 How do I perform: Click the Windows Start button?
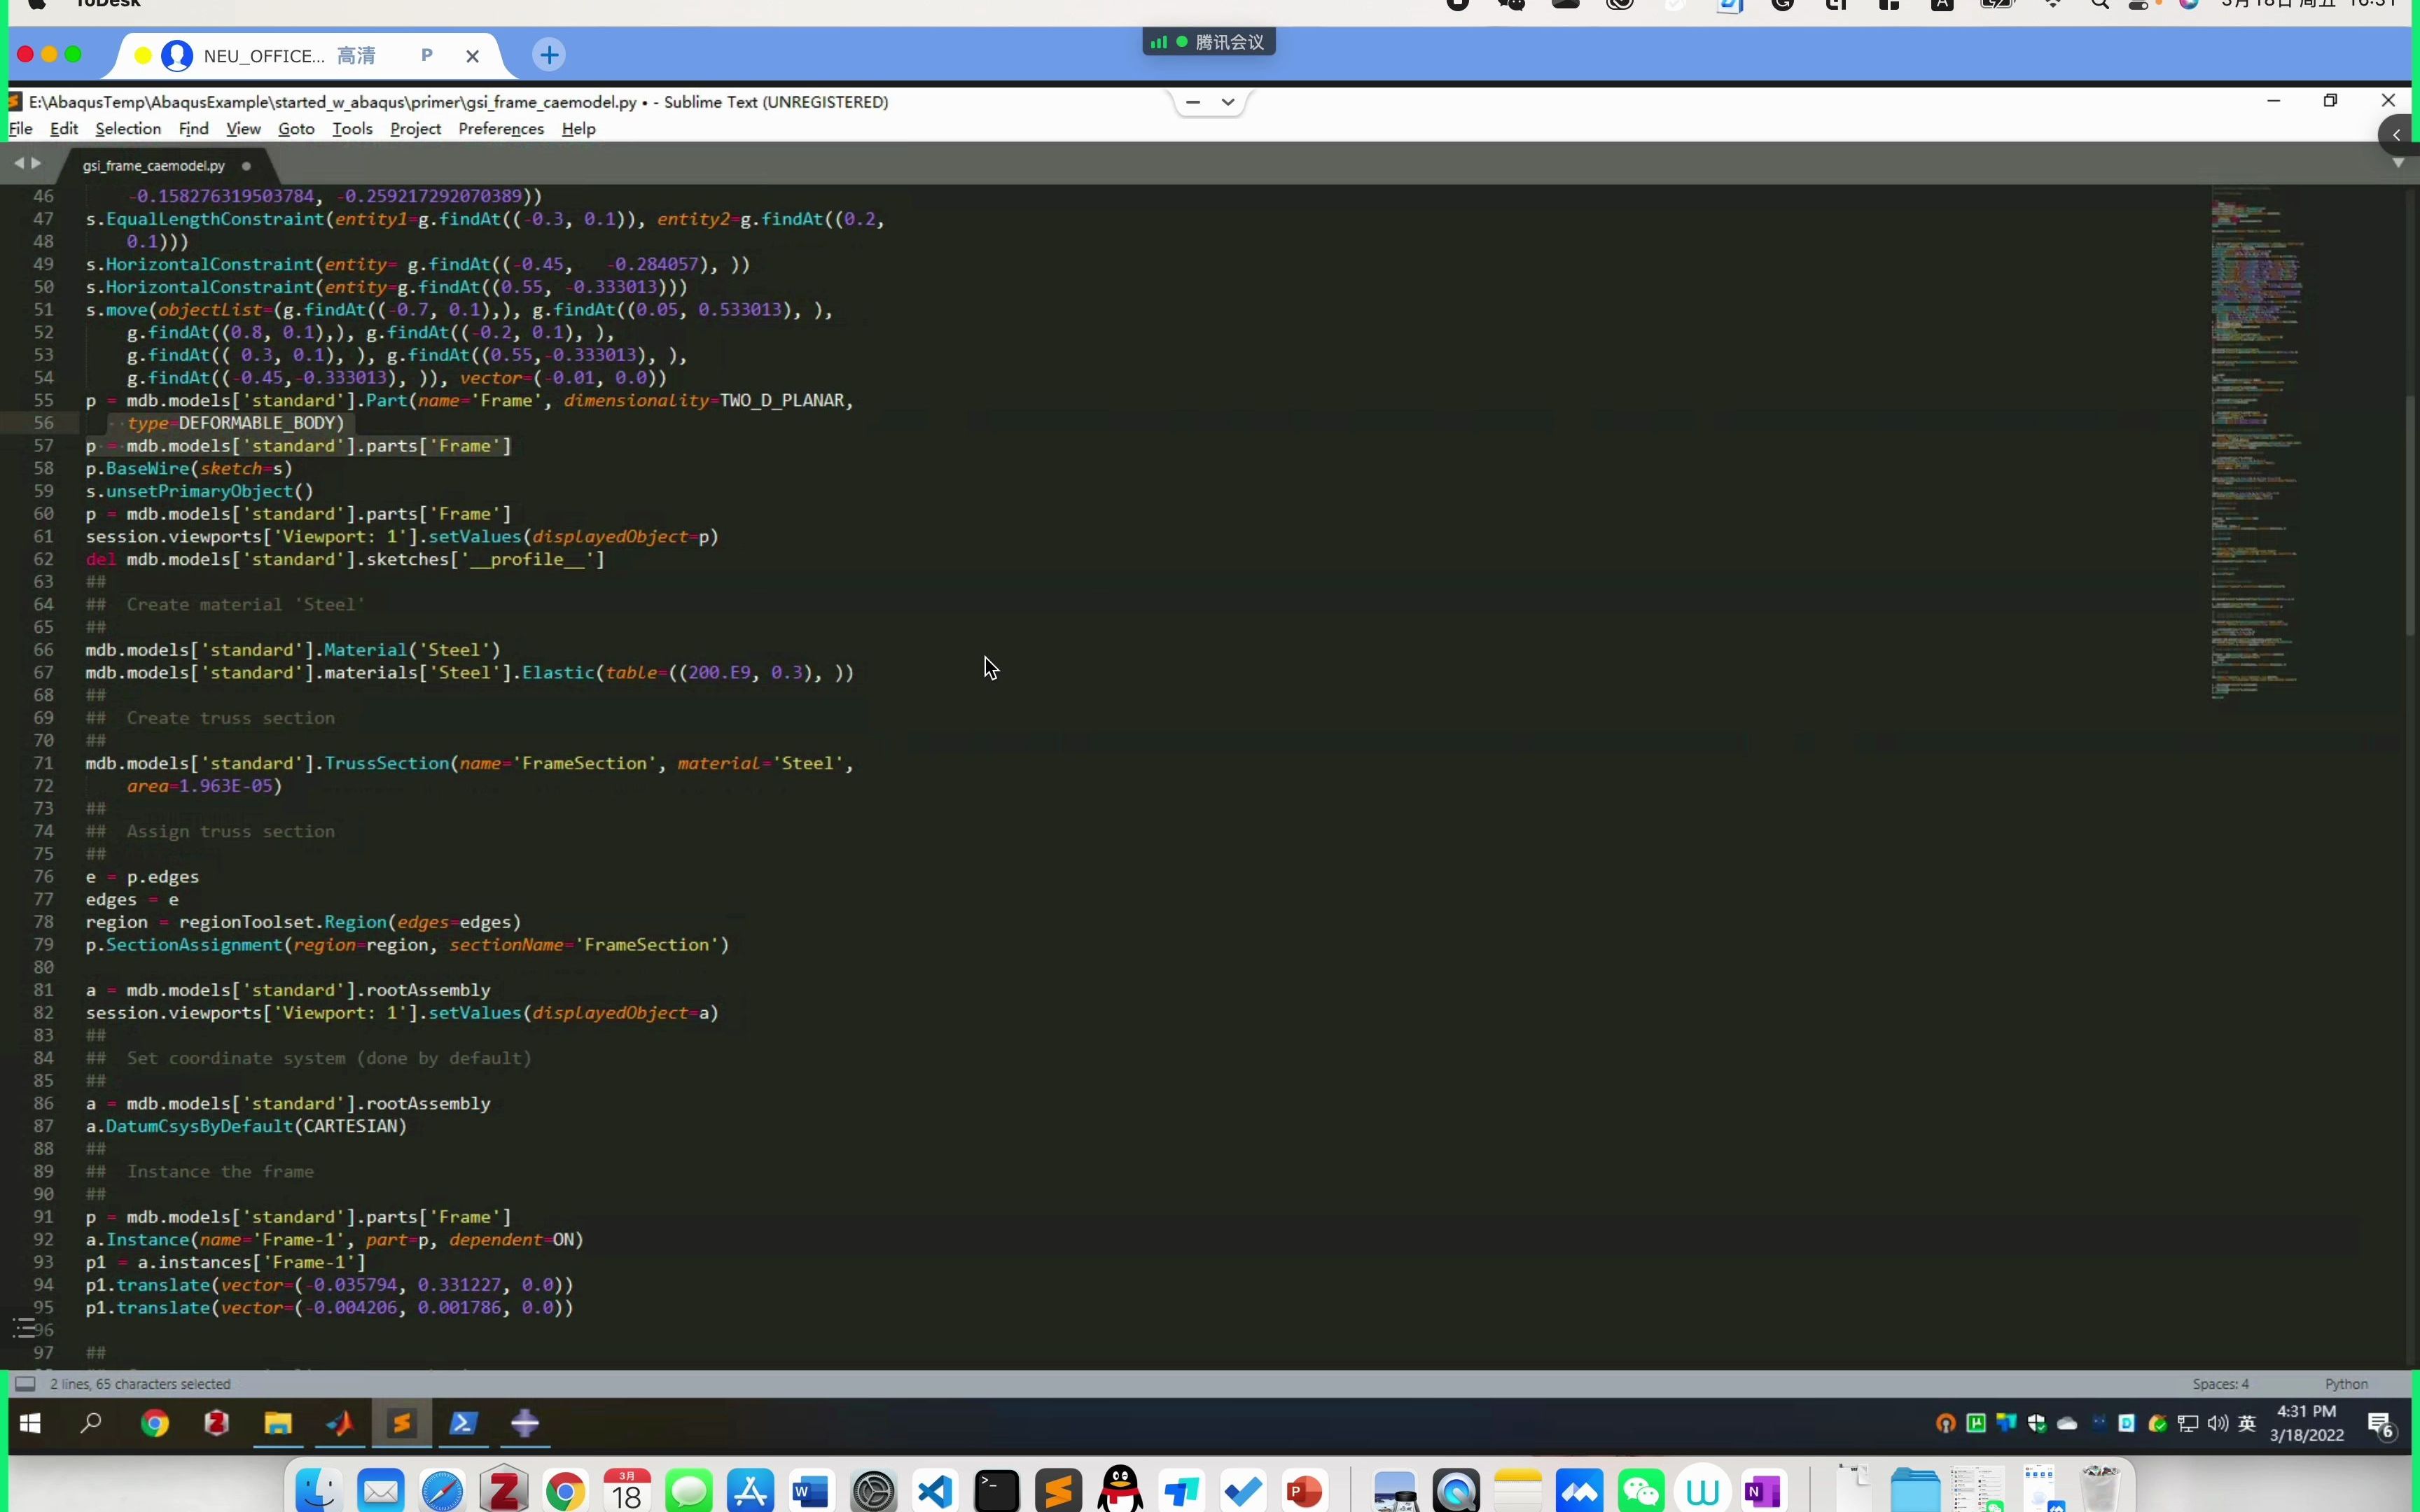point(30,1423)
